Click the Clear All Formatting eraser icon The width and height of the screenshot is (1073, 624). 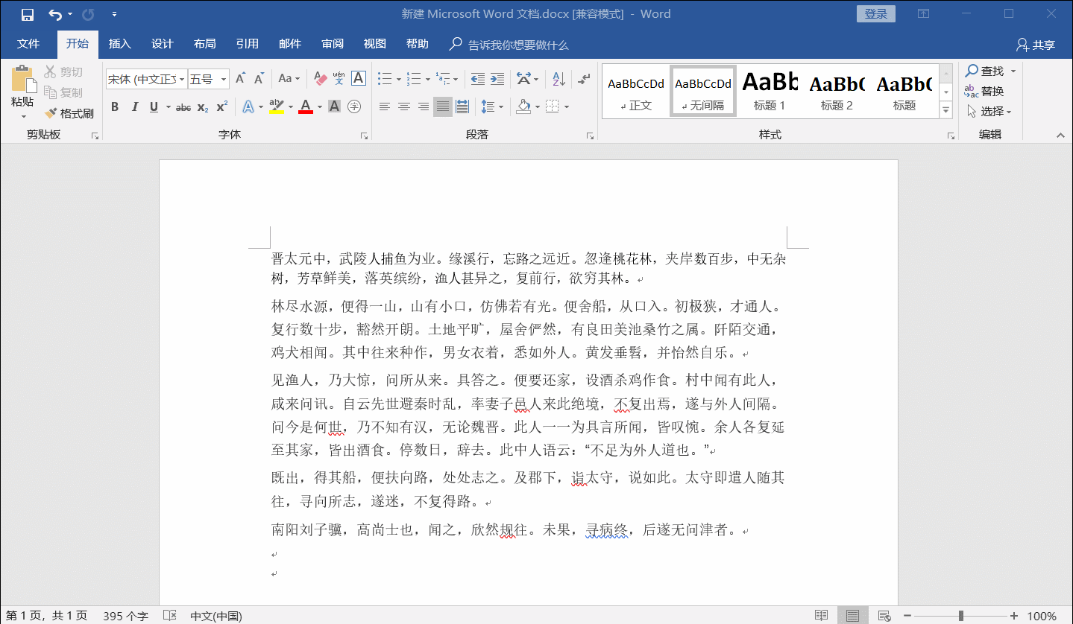pos(320,78)
